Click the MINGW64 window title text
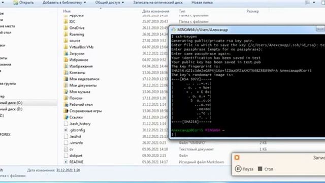The image size is (325, 183). (203, 29)
